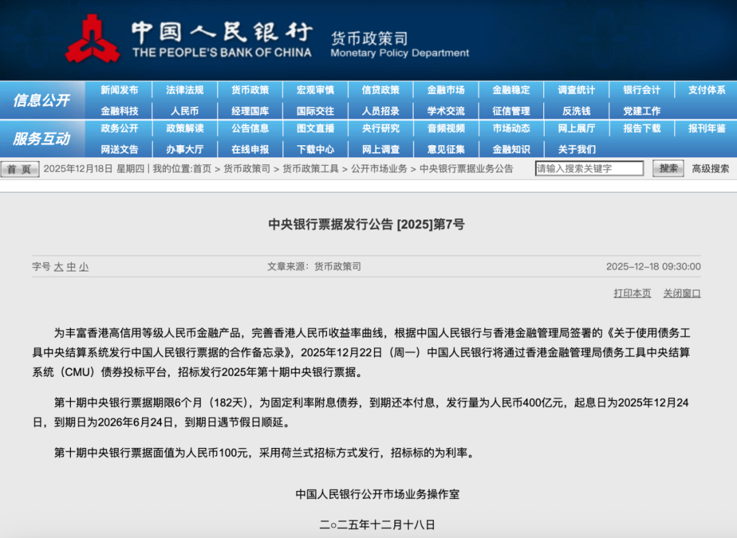Click the 搜索 search button
737x538 pixels.
[x=667, y=168]
